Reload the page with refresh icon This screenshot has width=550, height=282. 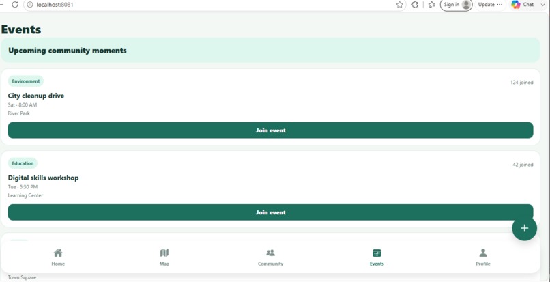pos(15,5)
